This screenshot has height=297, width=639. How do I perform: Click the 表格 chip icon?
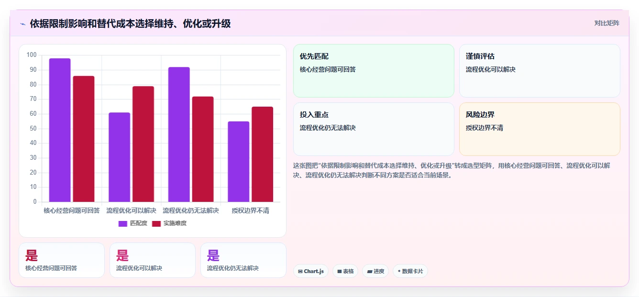pyautogui.click(x=340, y=271)
